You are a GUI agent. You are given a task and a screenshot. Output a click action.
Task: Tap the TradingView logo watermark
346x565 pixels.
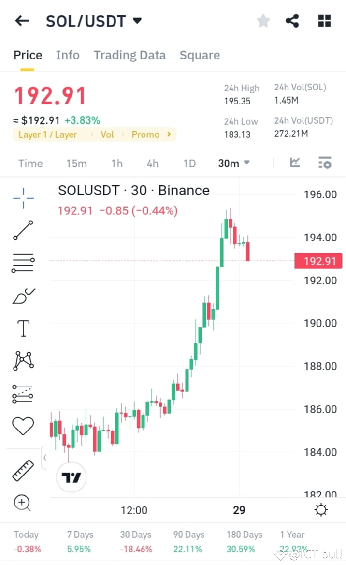(71, 477)
